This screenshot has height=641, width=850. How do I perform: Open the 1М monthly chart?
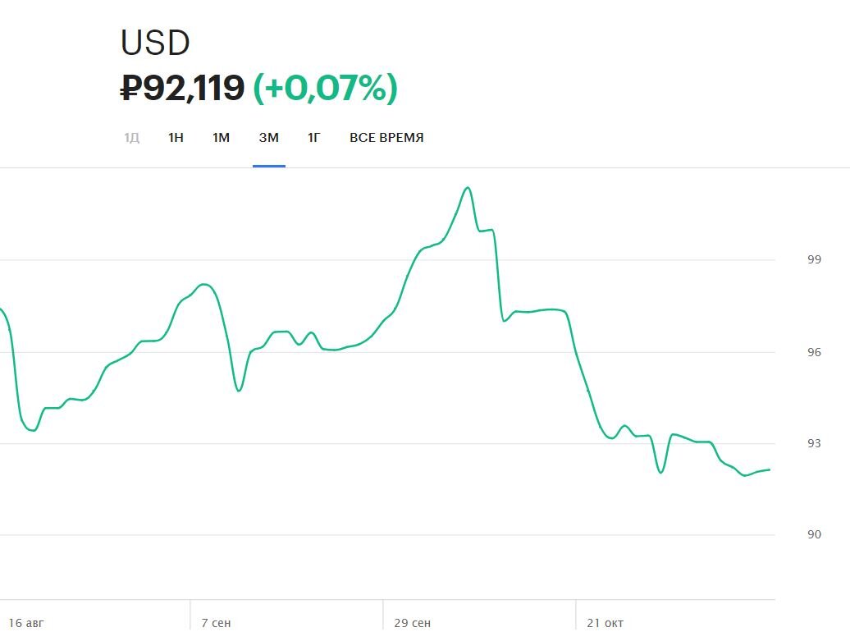221,138
